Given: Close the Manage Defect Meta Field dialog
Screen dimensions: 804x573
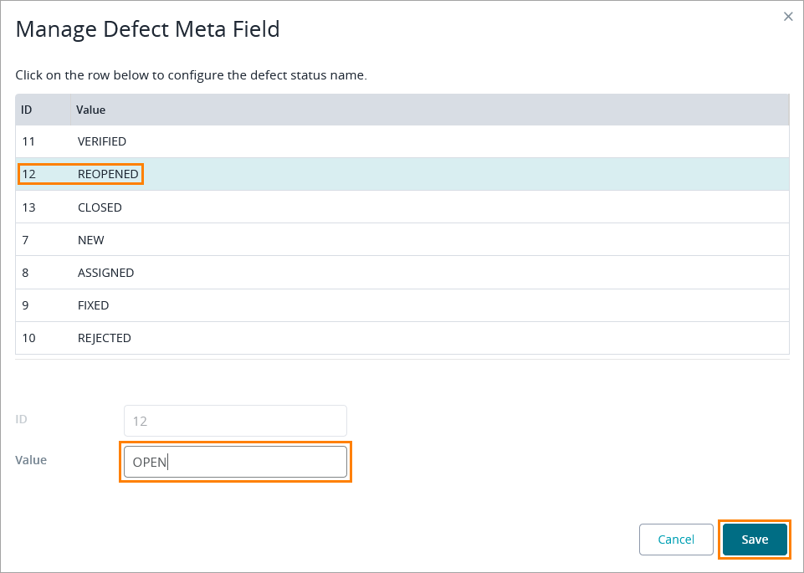Looking at the screenshot, I should point(787,17).
